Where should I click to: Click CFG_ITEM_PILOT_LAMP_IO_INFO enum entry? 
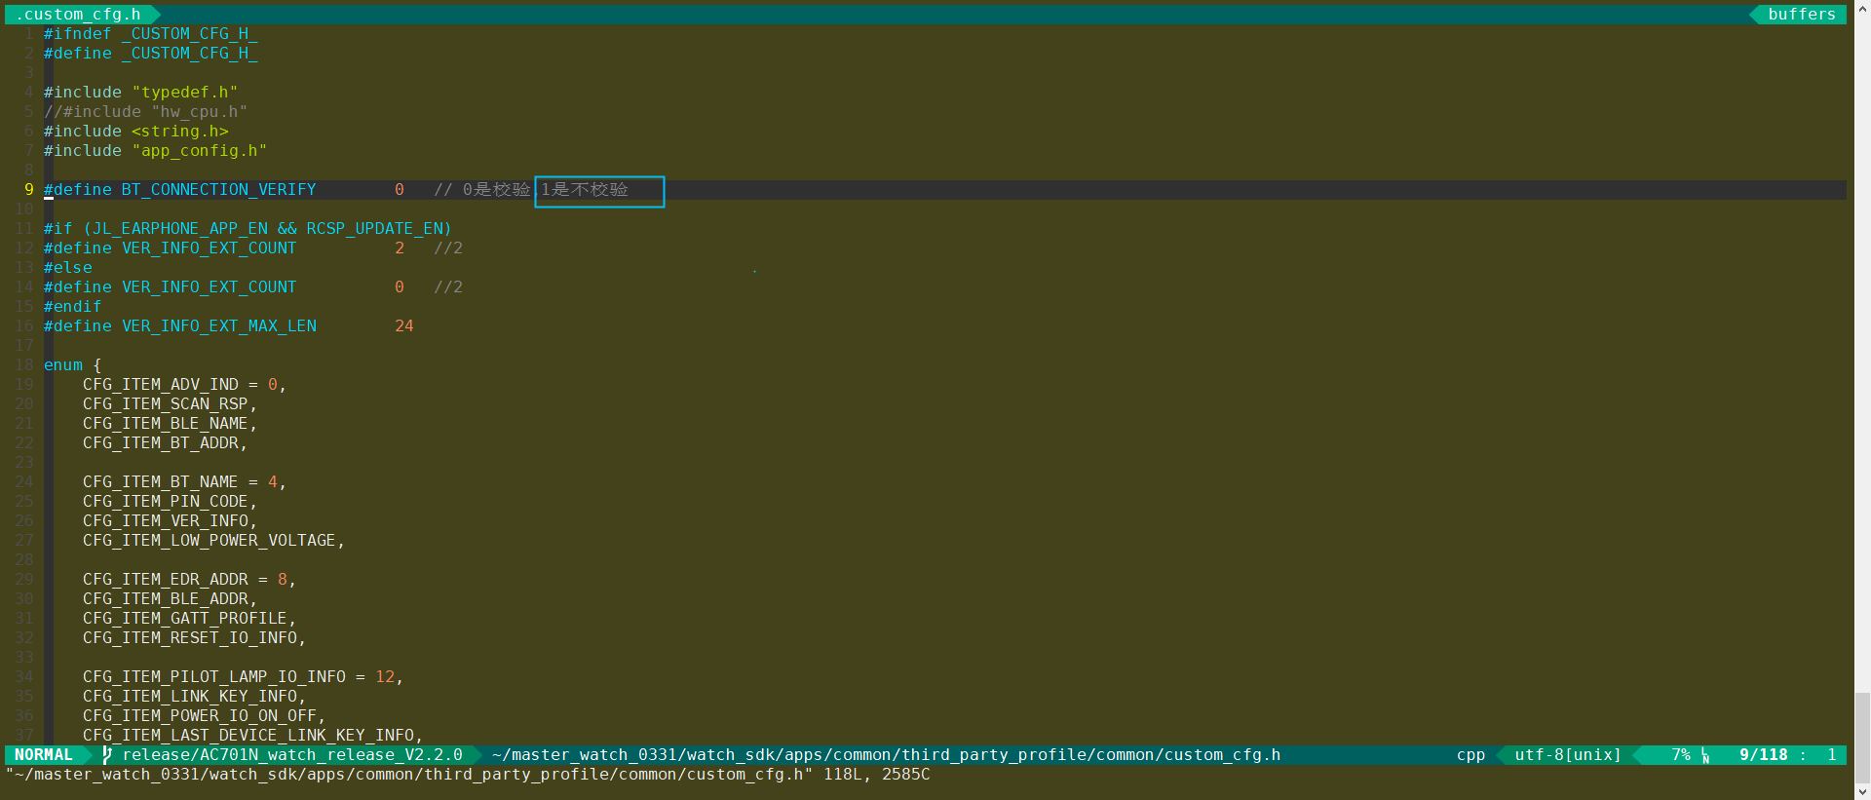[x=214, y=677]
